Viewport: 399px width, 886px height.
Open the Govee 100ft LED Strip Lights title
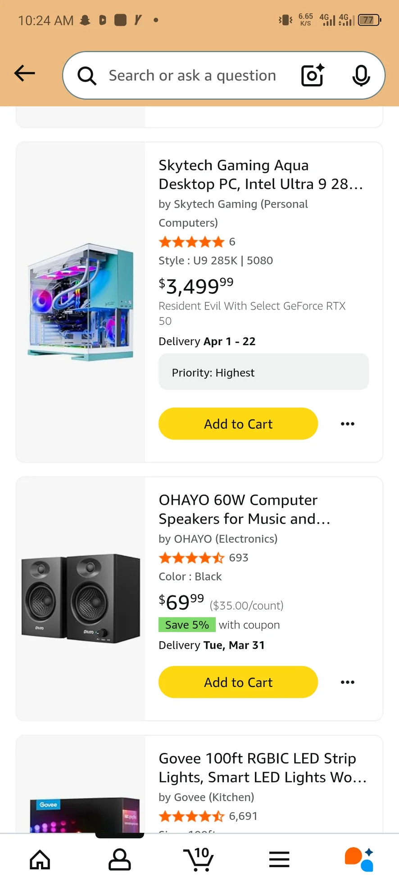[x=262, y=768]
